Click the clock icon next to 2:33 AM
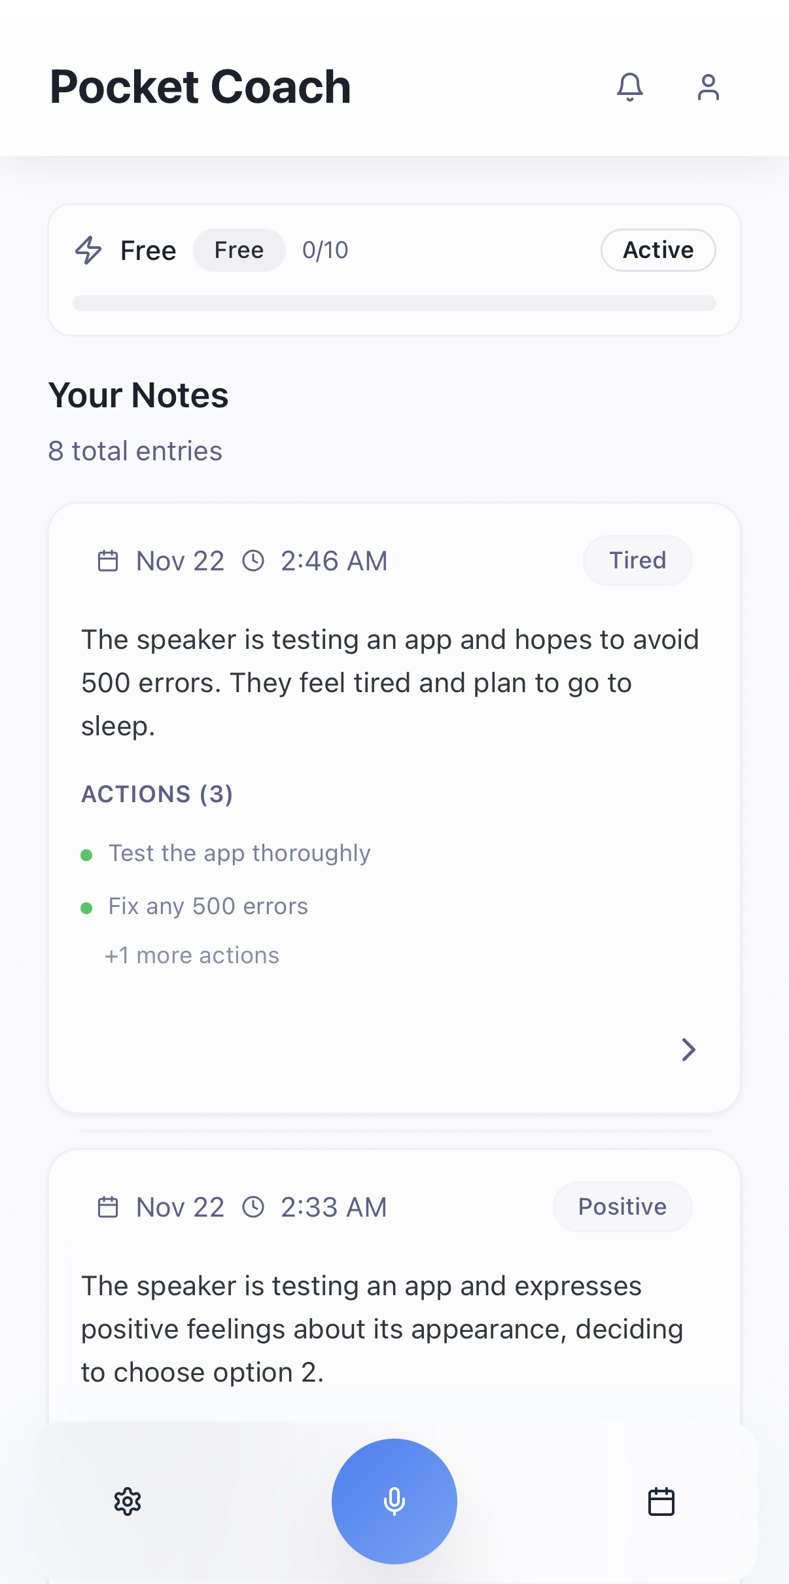This screenshot has height=1584, width=789. pos(253,1207)
